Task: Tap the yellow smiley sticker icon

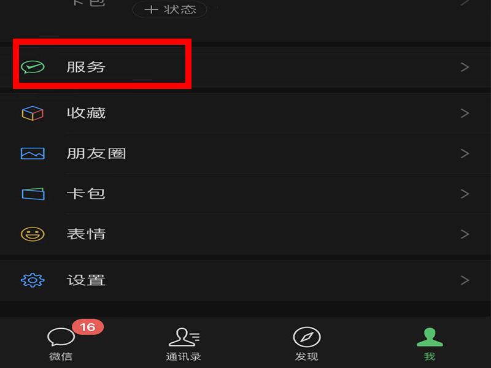Action: pos(33,234)
